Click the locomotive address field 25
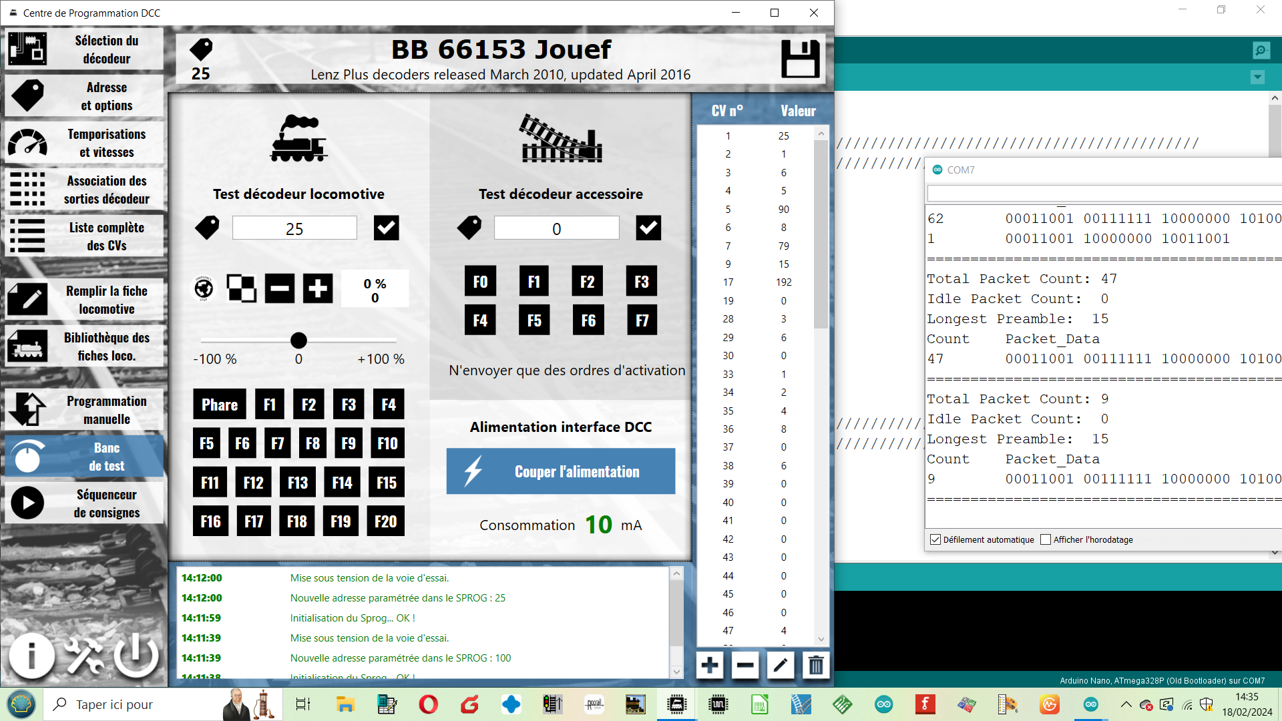Screen dimensions: 1282x721 [x=294, y=228]
